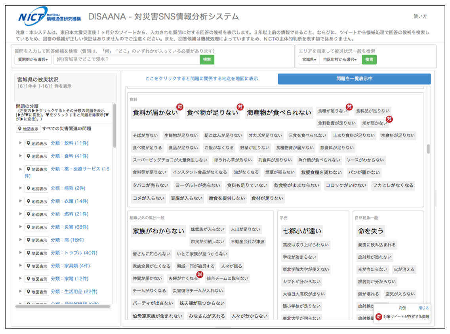Click red 対 badge on 食糧が足りない
Viewport: 450px width, 334px height.
click(349, 107)
